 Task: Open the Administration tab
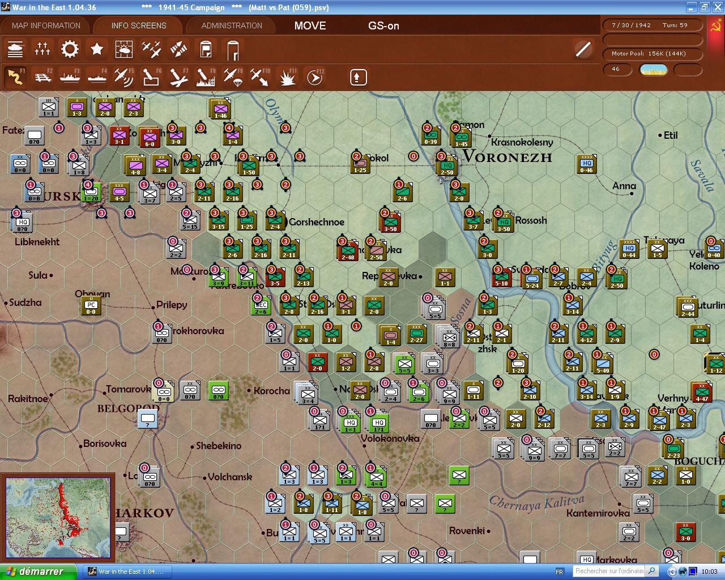click(x=232, y=25)
